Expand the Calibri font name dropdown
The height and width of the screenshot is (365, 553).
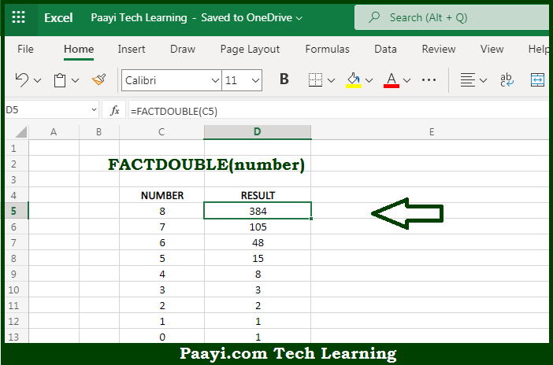click(x=215, y=80)
